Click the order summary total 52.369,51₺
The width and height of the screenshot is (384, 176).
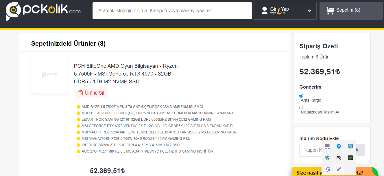coord(320,71)
